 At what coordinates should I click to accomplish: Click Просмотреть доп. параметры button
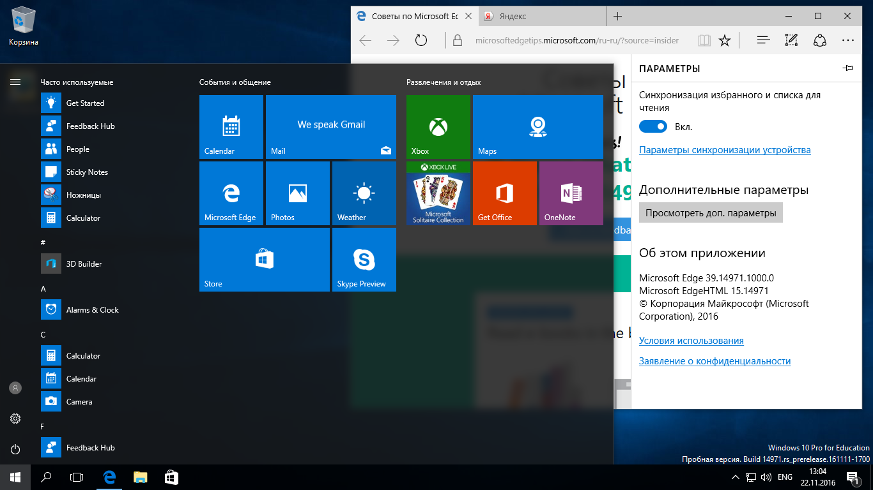tap(711, 213)
